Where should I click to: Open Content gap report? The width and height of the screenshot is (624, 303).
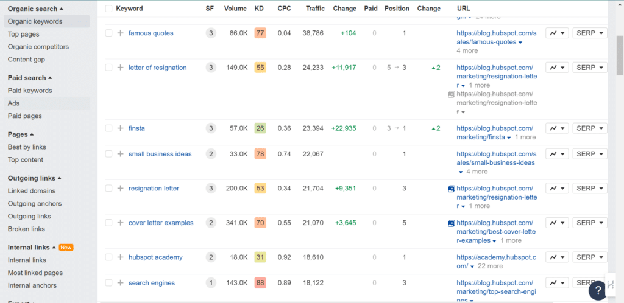[x=26, y=60]
